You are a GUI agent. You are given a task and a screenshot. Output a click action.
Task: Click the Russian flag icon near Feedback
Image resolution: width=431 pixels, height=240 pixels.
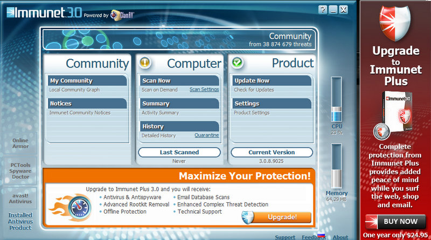321,236
